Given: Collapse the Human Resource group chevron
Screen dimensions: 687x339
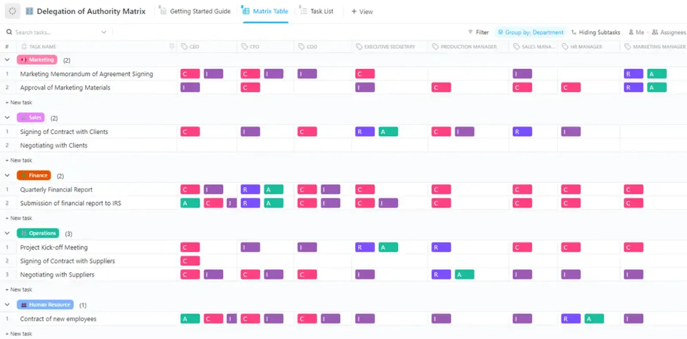Looking at the screenshot, I should (7, 305).
